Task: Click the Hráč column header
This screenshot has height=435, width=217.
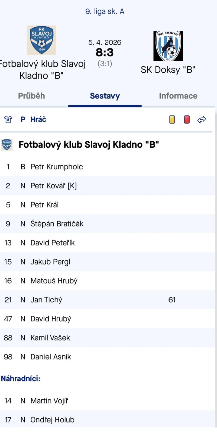Action: 38,119
